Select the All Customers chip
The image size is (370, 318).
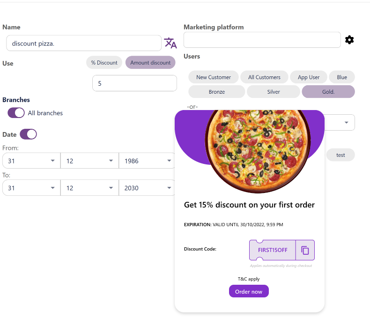264,77
